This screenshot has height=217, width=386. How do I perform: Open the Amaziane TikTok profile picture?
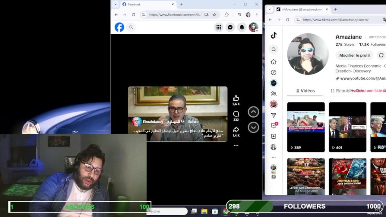point(308,54)
